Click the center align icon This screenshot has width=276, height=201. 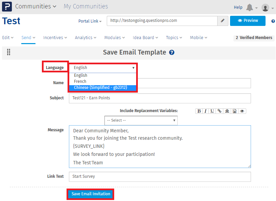coord(227,111)
